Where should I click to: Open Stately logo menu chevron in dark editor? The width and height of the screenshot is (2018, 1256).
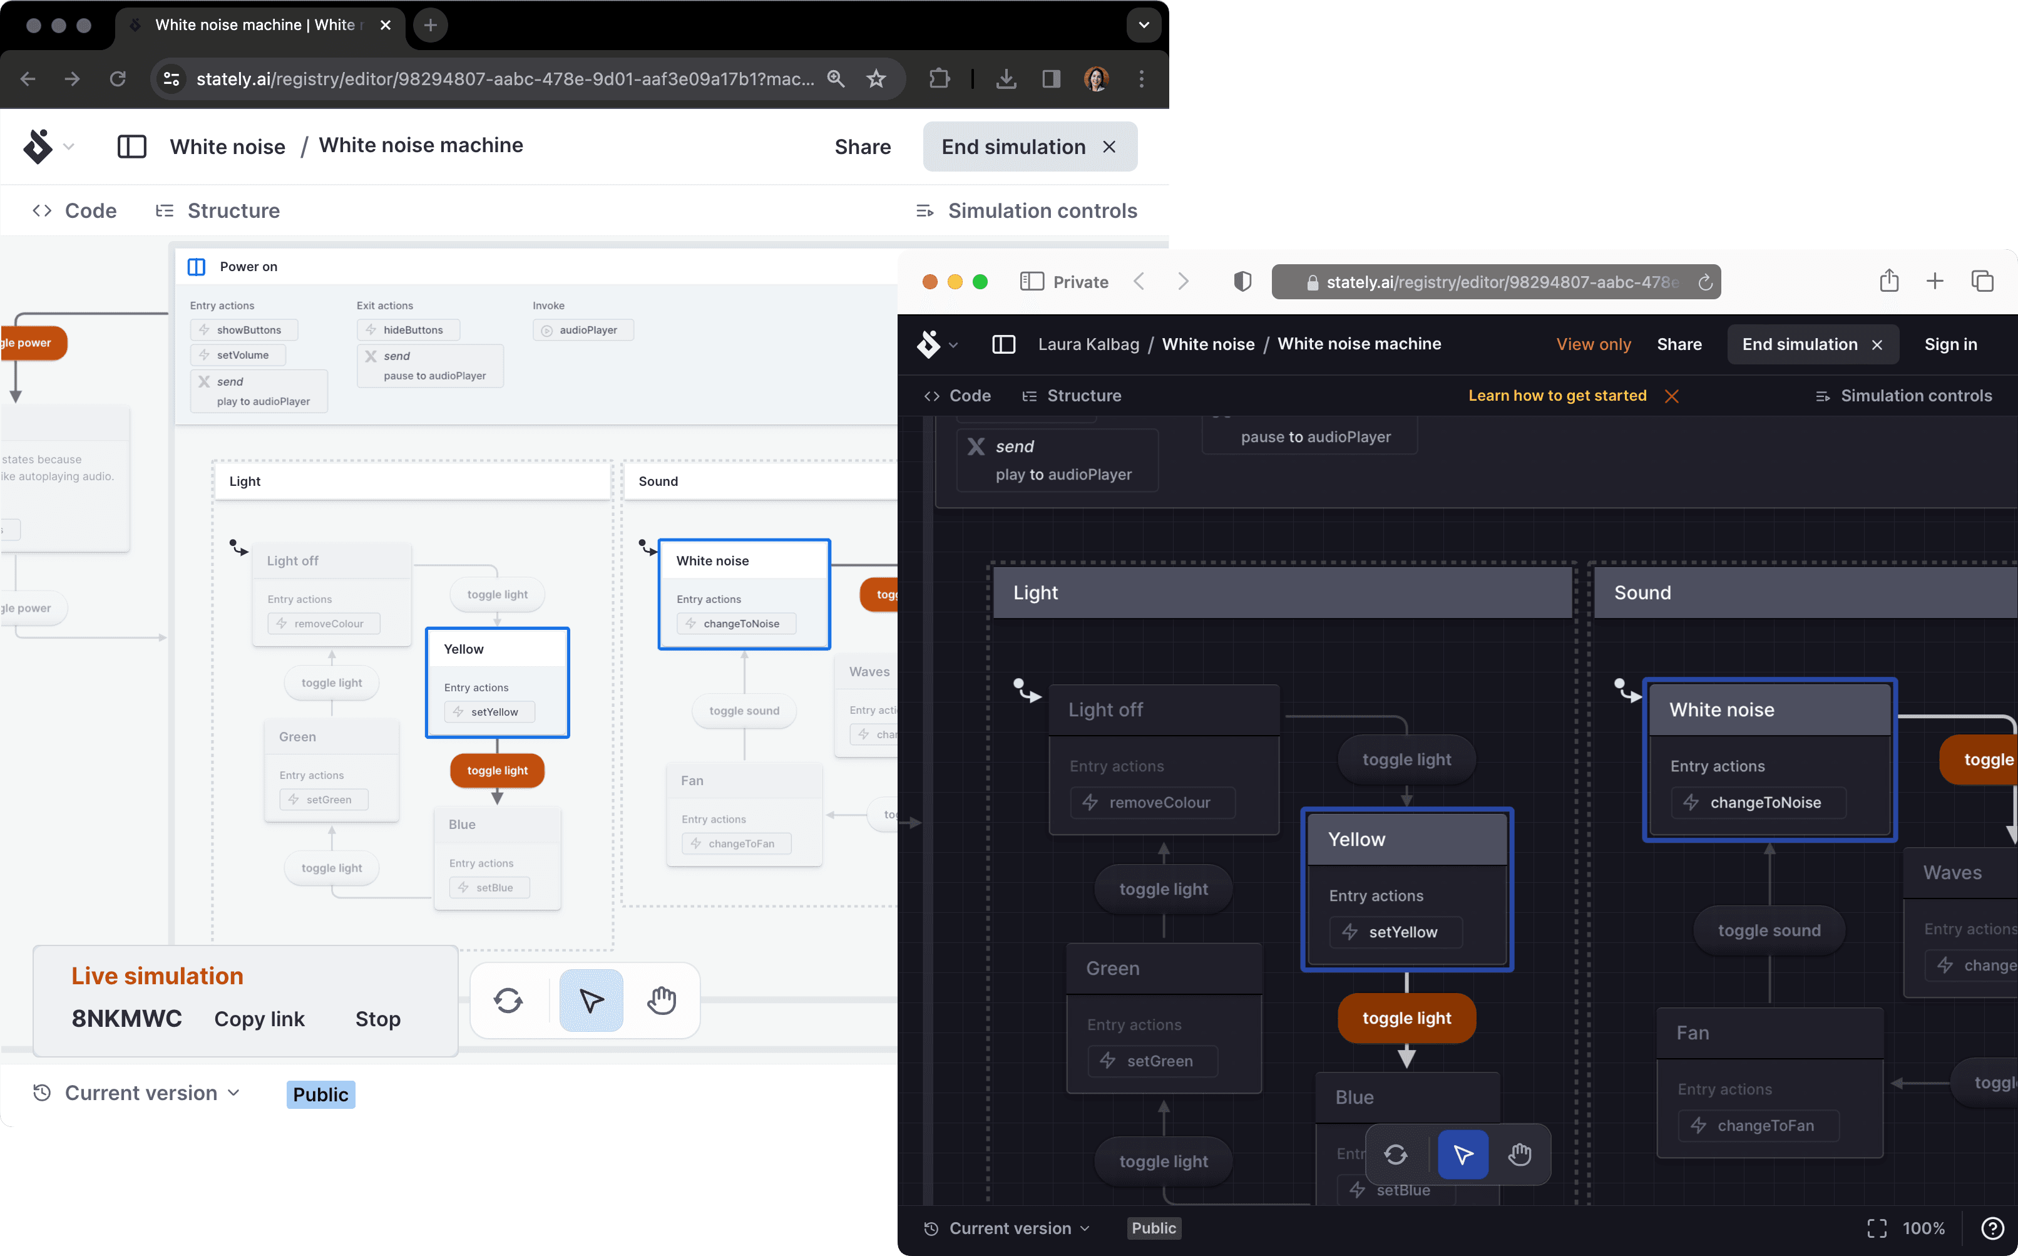(x=953, y=346)
